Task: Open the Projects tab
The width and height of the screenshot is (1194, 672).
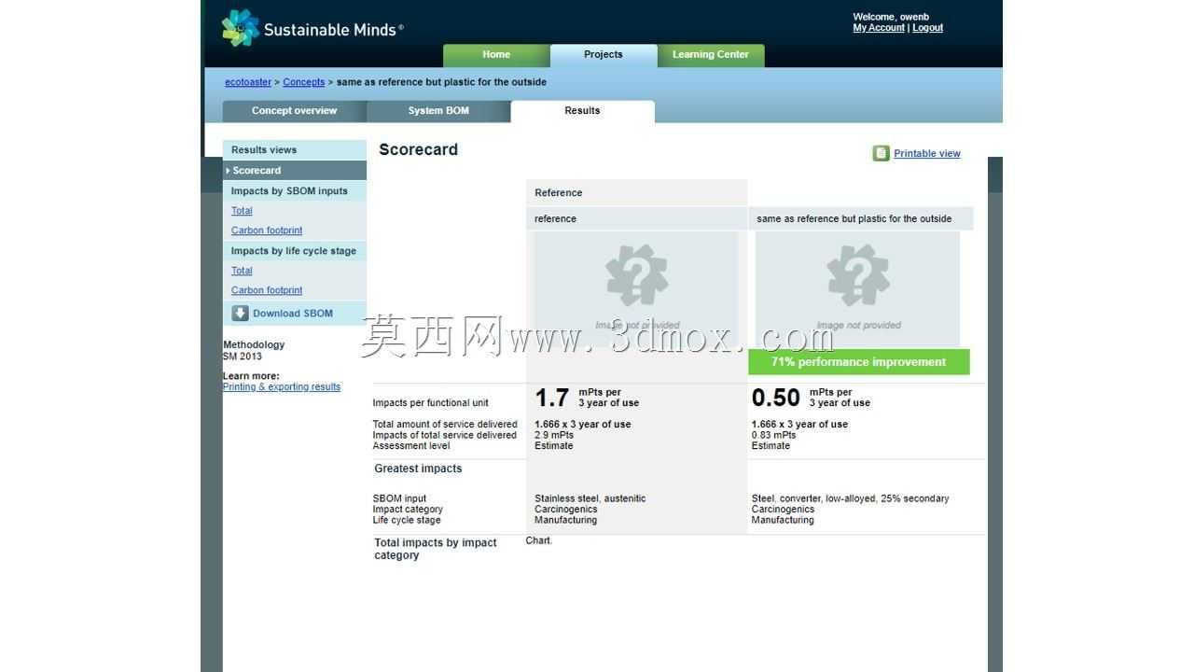Action: pos(604,55)
